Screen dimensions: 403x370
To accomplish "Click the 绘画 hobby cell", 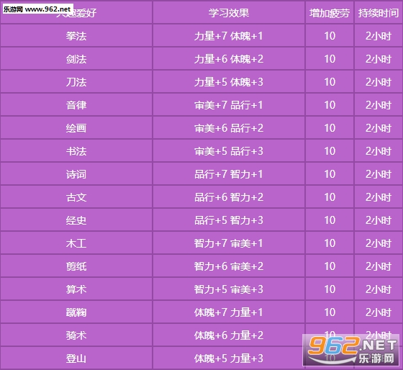I will coord(76,128).
